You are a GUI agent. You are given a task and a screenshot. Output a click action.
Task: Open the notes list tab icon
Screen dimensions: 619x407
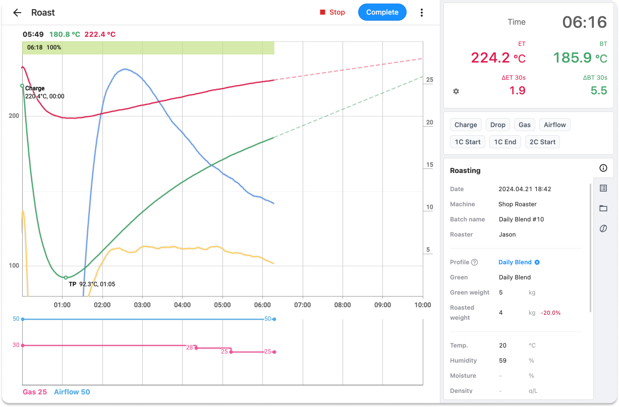[603, 188]
